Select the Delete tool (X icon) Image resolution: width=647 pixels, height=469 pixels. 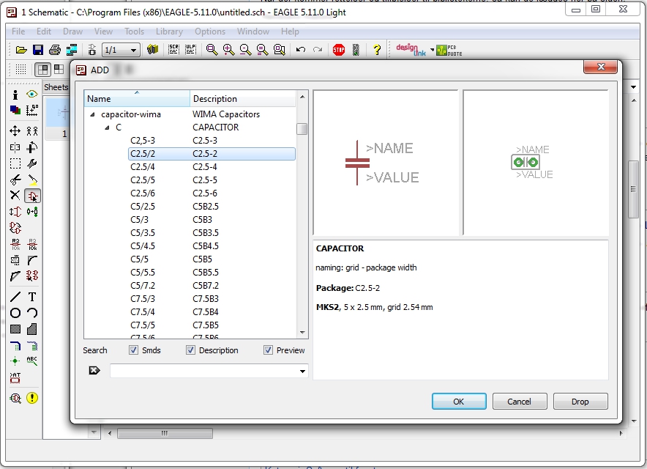(15, 196)
